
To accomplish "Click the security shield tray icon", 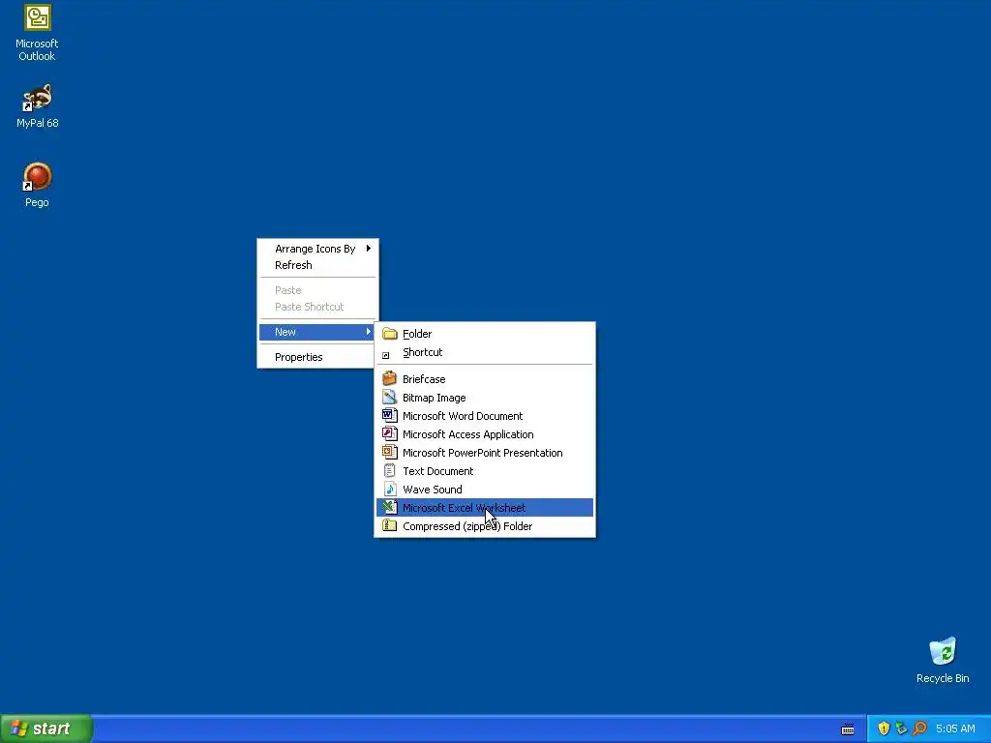I will click(x=884, y=728).
